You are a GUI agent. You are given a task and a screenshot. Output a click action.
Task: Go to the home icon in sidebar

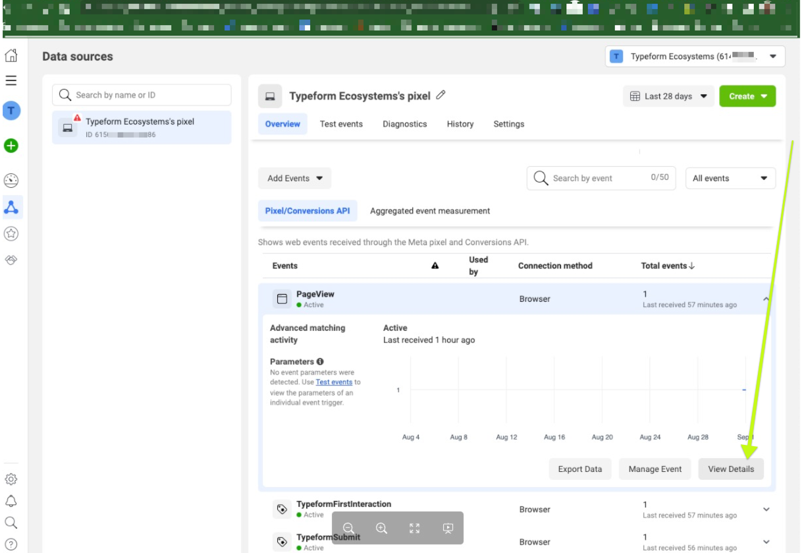[11, 55]
